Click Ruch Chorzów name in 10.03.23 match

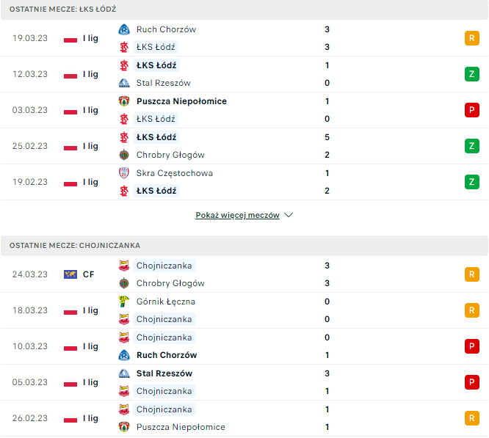(167, 355)
